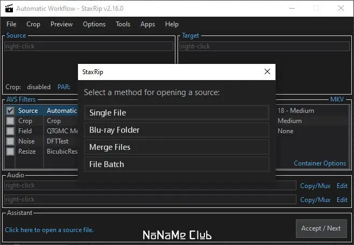Viewport: 354px width, 245px height.
Task: Click the 'Field' filter category label
Action: pos(25,131)
